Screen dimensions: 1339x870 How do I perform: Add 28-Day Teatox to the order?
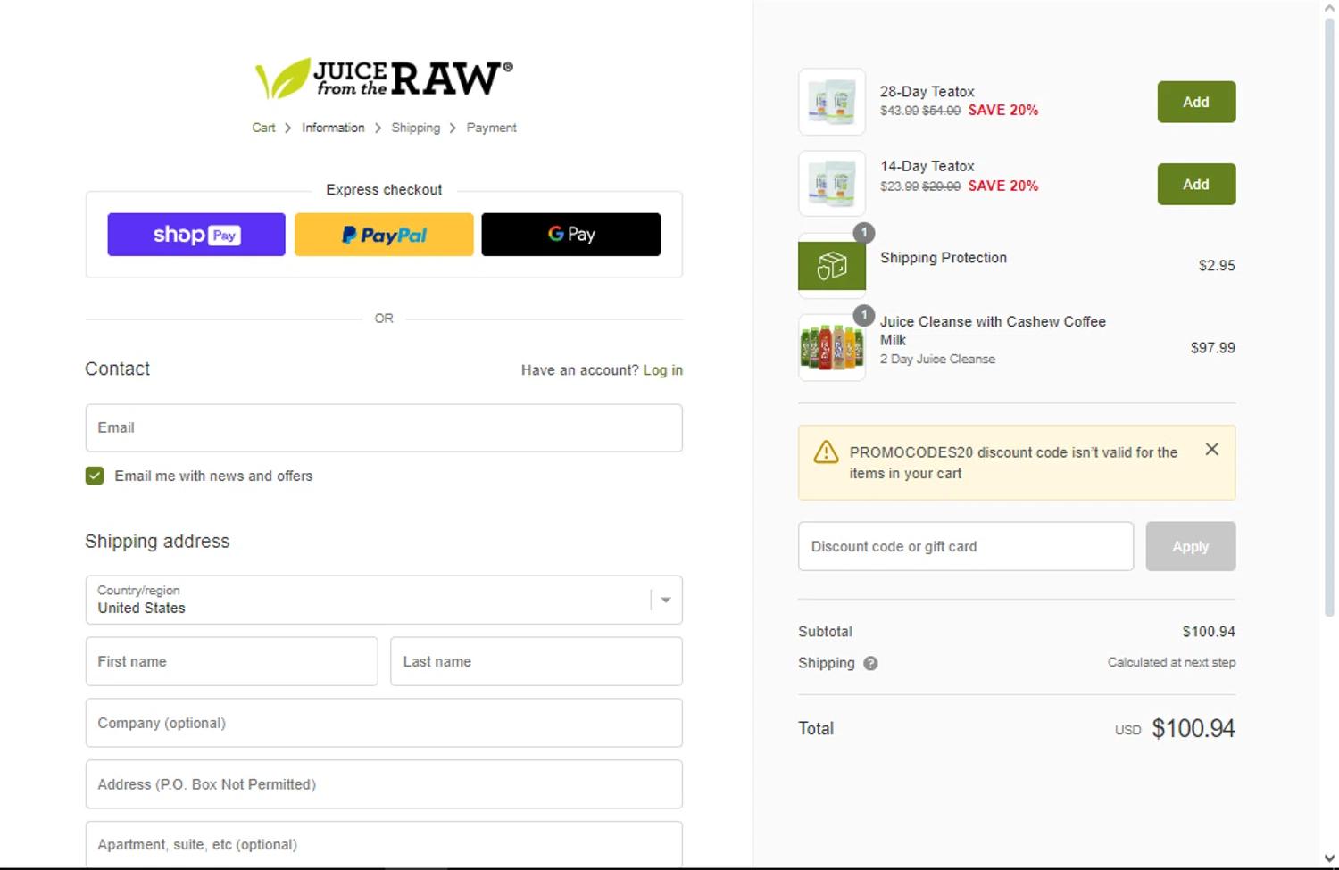[1196, 102]
